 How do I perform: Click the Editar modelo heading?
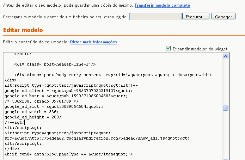tap(23, 30)
